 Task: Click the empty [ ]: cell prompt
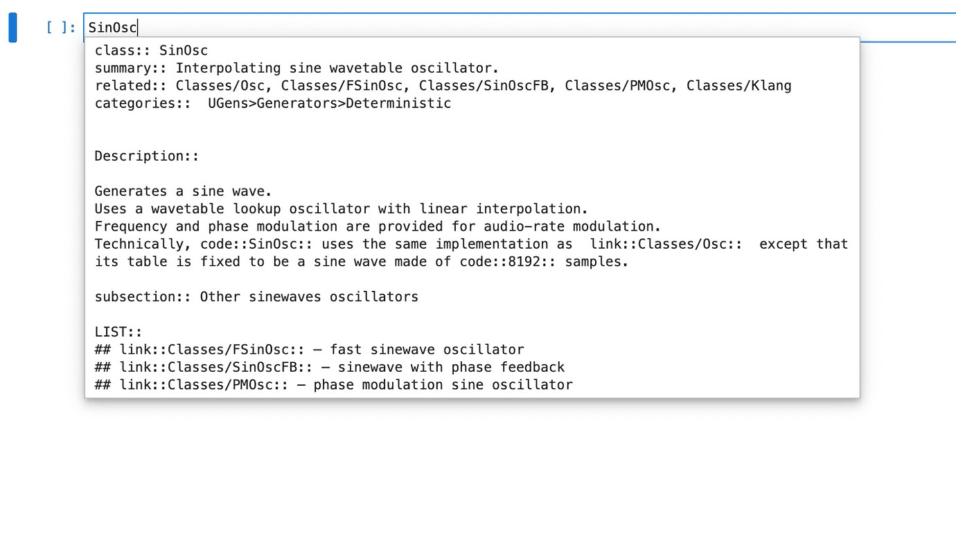point(60,27)
